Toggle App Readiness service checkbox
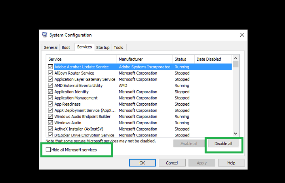 click(x=50, y=104)
